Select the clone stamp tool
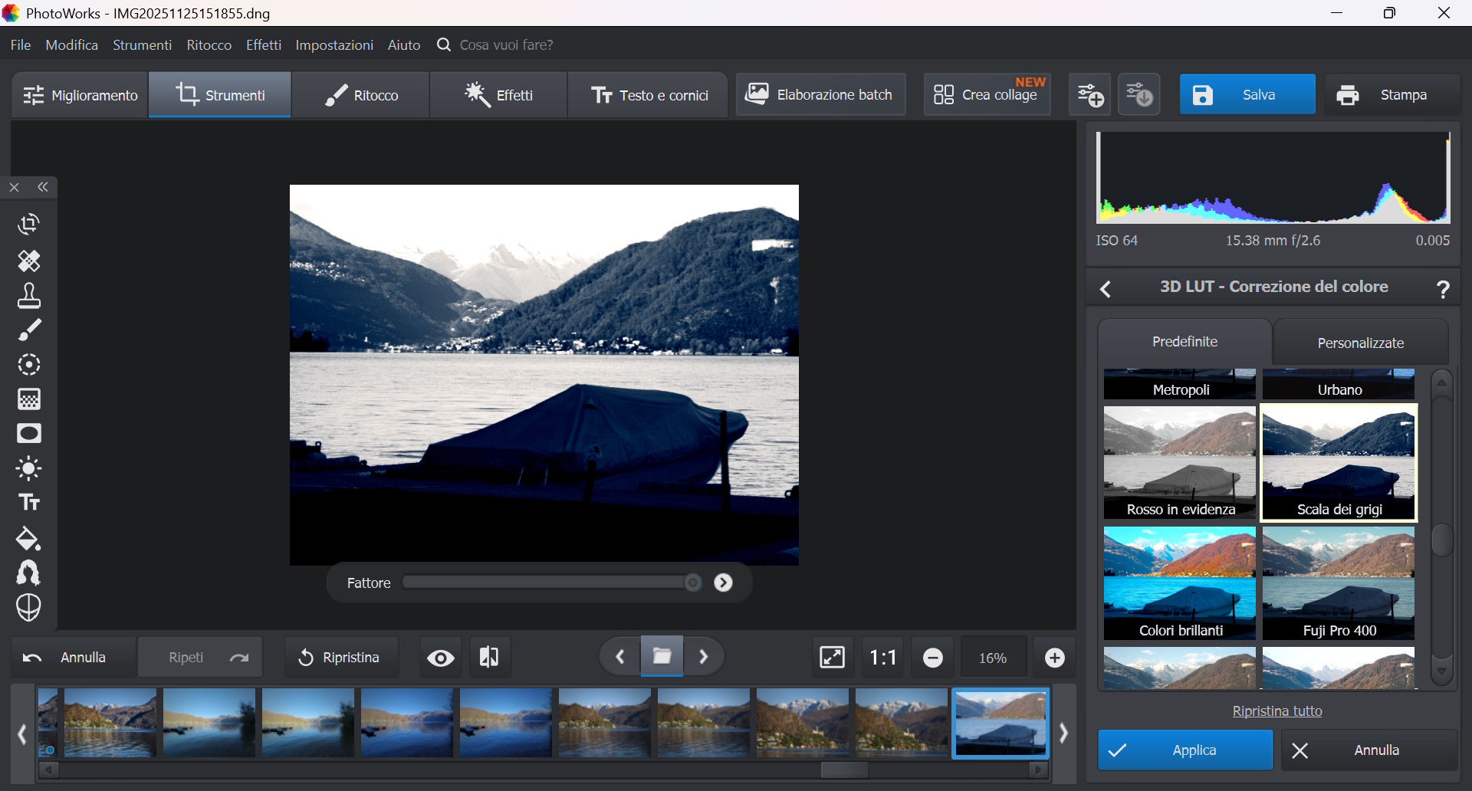1472x791 pixels. pos(29,296)
